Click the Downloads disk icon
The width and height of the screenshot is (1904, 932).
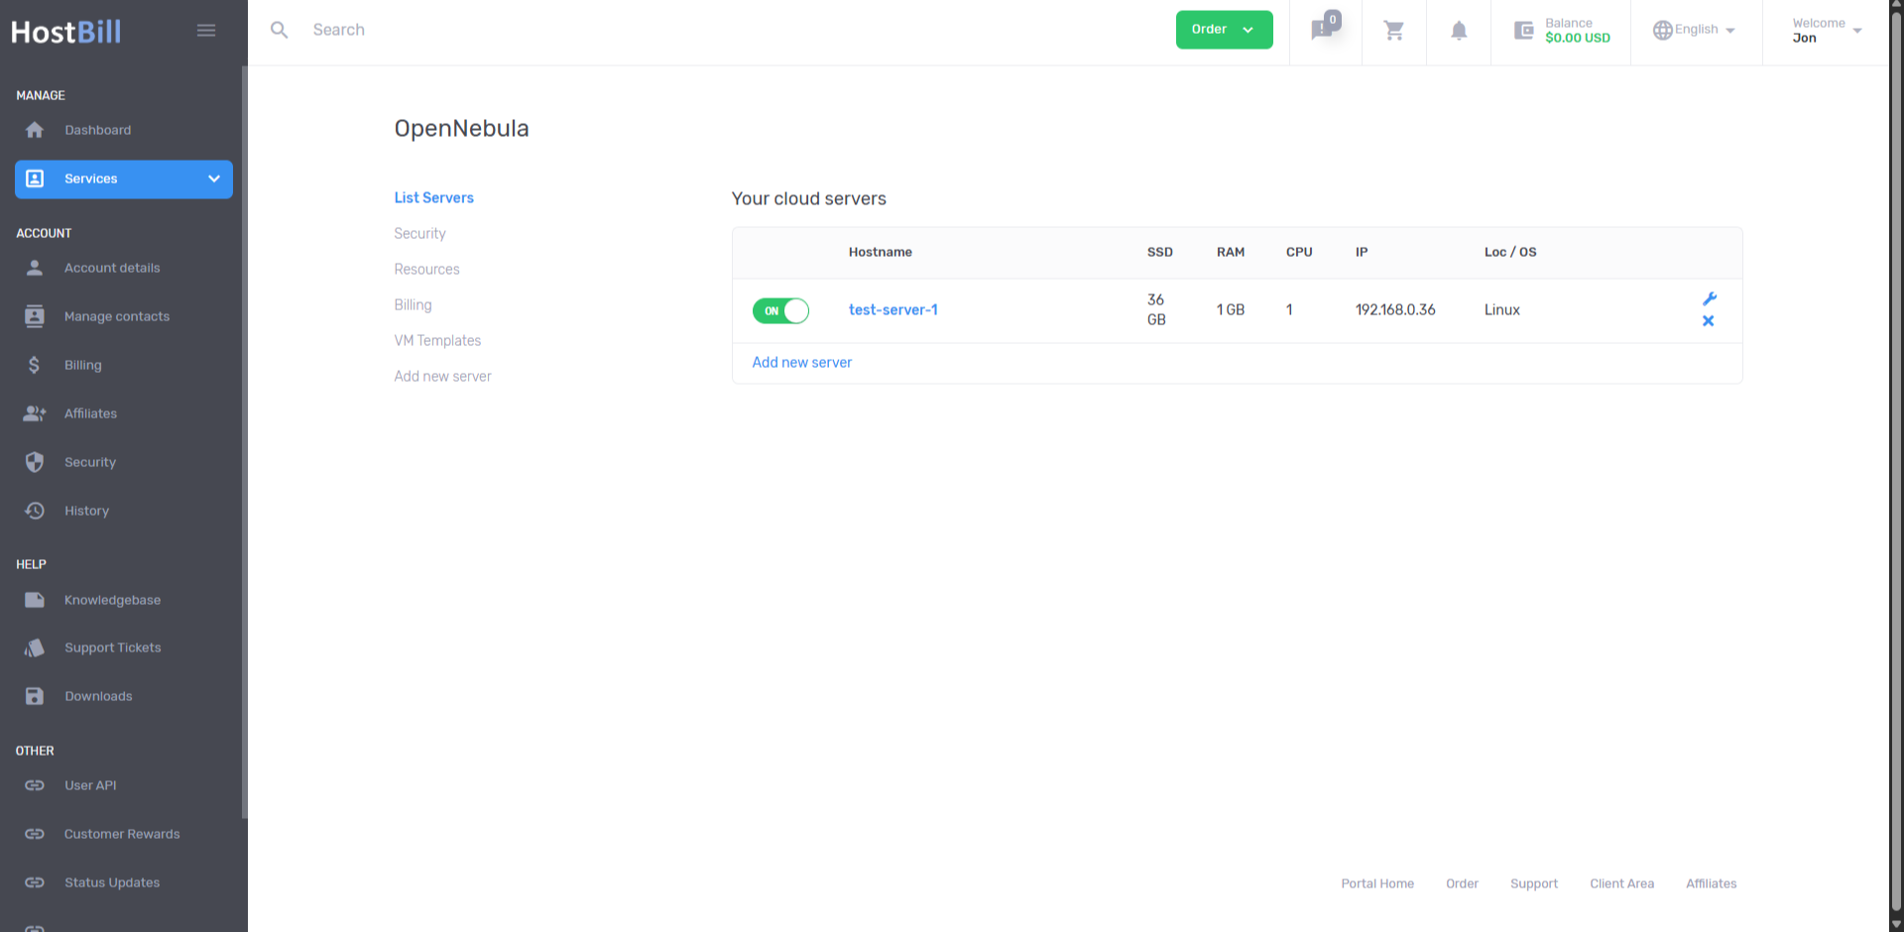[35, 696]
